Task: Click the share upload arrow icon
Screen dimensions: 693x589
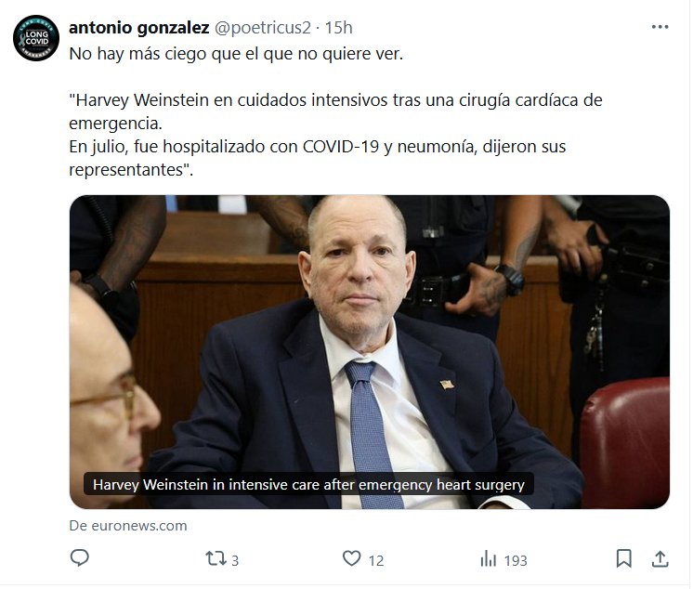Action: click(x=660, y=559)
